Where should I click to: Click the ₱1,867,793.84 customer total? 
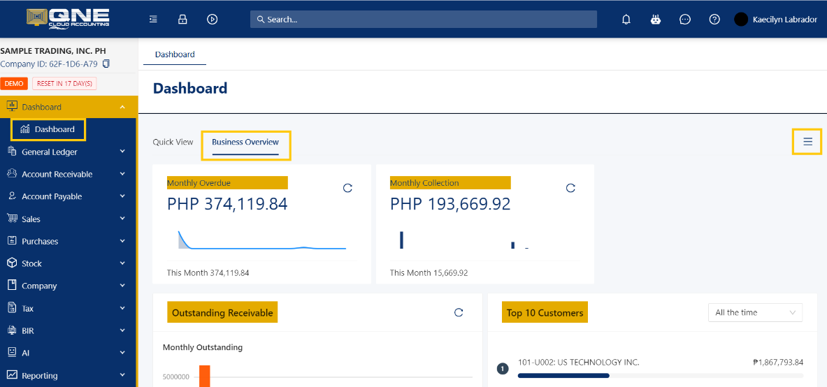coord(778,363)
